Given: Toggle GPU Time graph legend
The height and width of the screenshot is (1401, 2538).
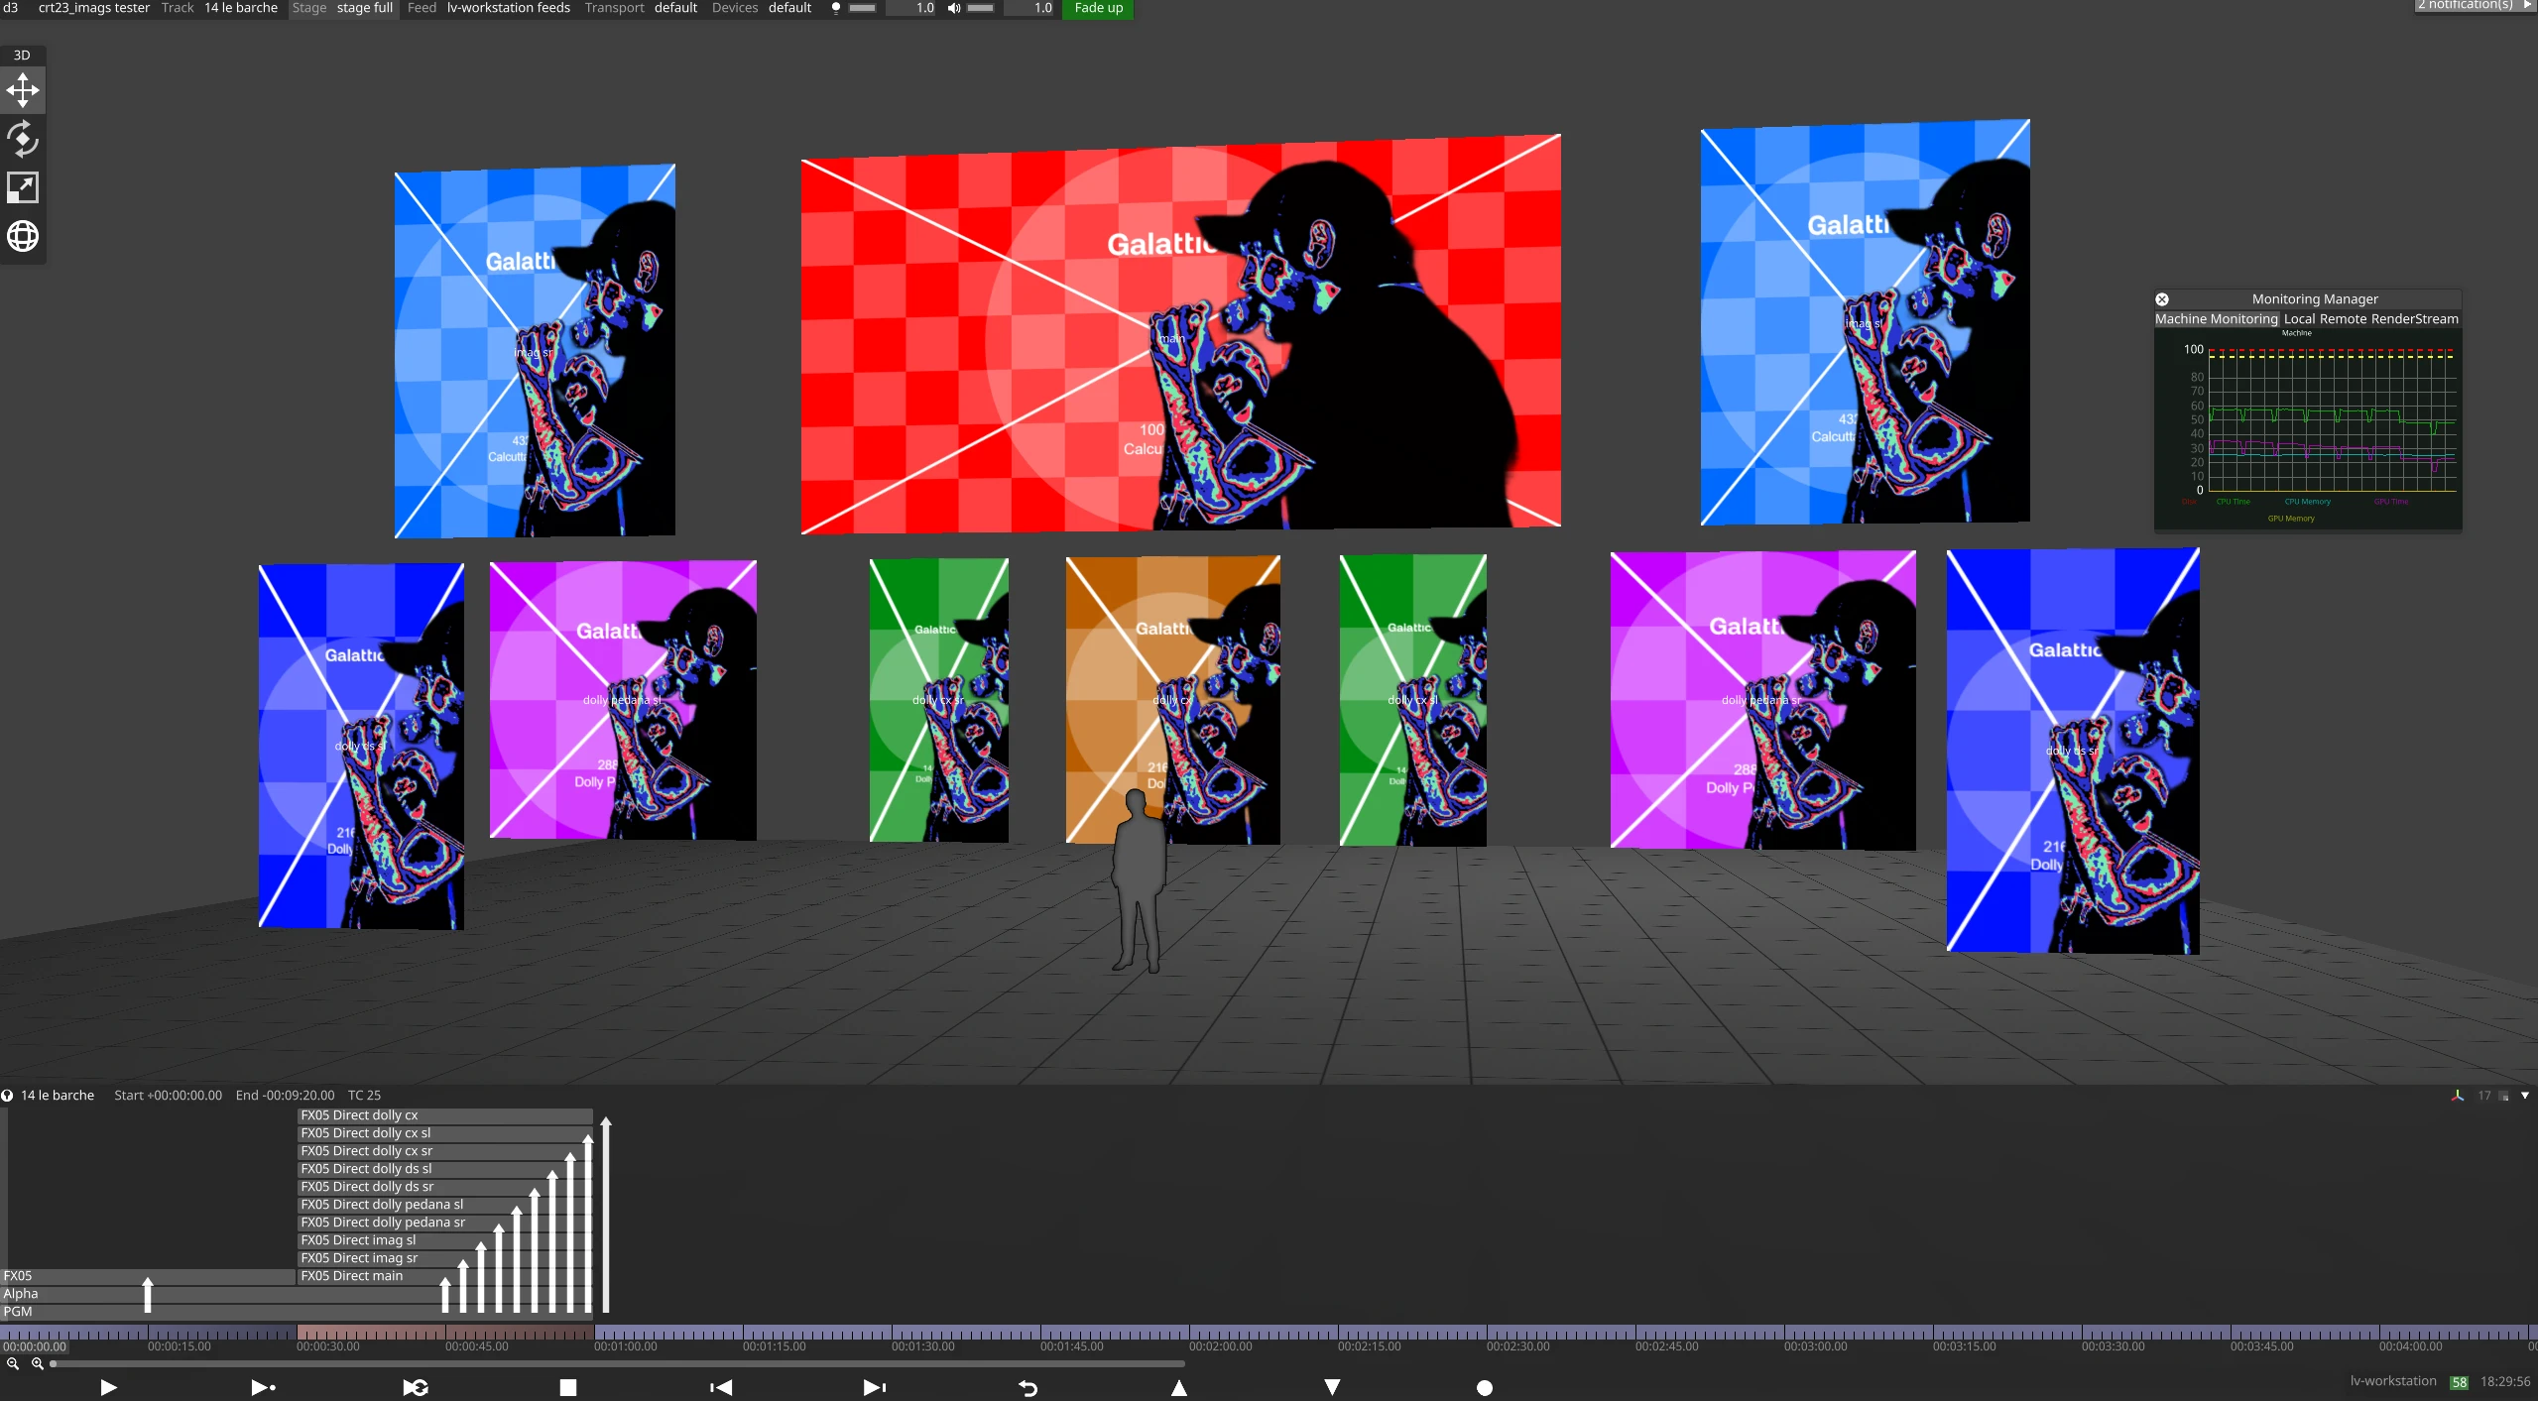Looking at the screenshot, I should point(2390,502).
